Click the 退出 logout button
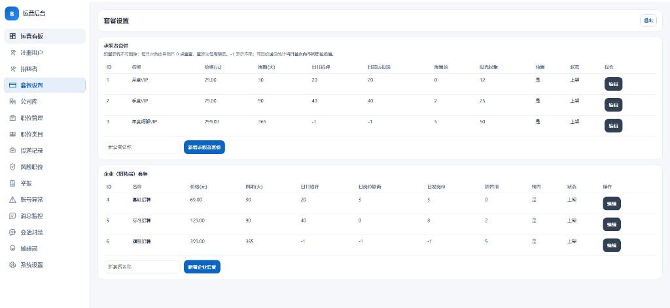Image resolution: width=670 pixels, height=308 pixels. [648, 21]
